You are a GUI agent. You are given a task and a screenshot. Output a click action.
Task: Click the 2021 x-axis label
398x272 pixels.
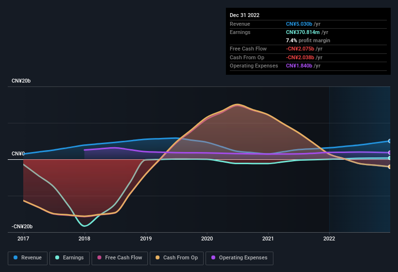268,238
